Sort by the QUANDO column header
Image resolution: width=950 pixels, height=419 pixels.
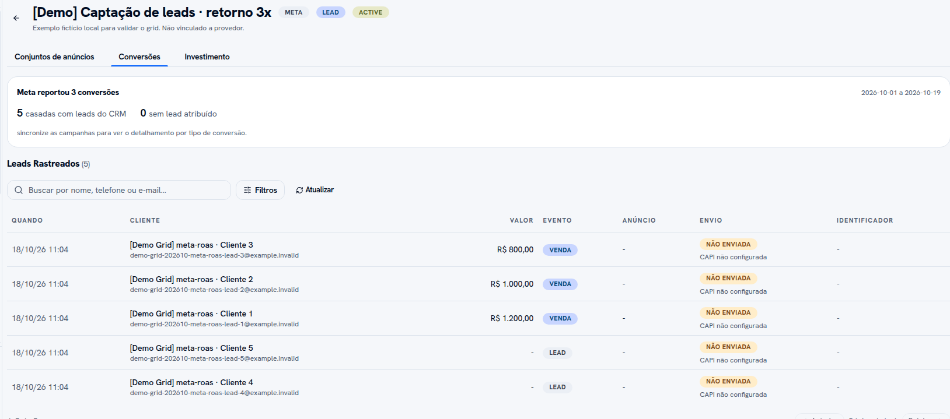tap(27, 220)
